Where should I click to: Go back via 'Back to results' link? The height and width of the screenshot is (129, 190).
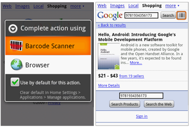(x=112, y=25)
